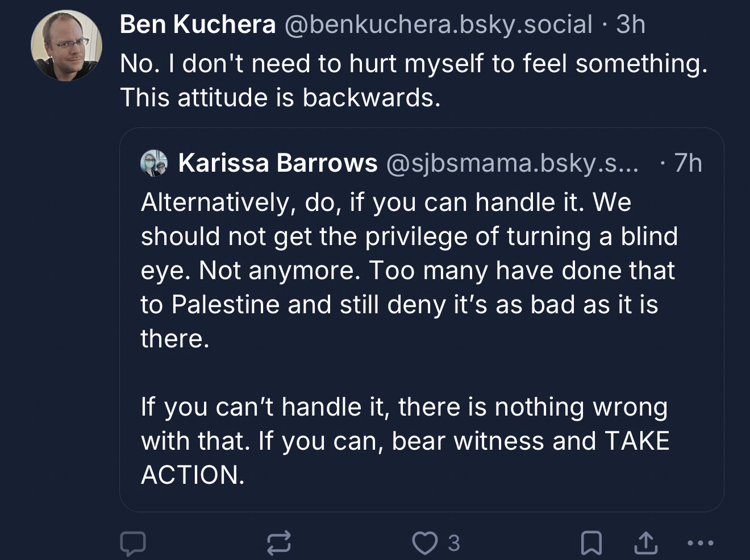Open Karissa Barrows's small avatar

(154, 163)
